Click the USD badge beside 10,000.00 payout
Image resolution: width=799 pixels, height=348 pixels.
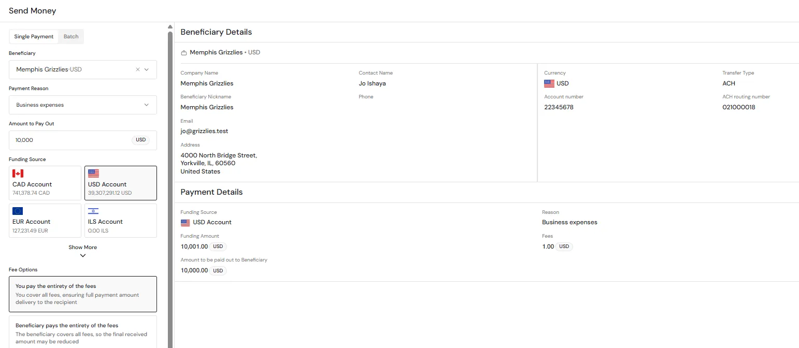point(218,270)
